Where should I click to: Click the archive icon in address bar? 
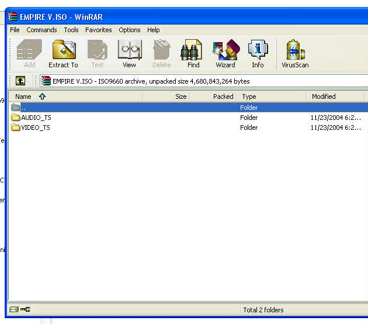click(46, 81)
